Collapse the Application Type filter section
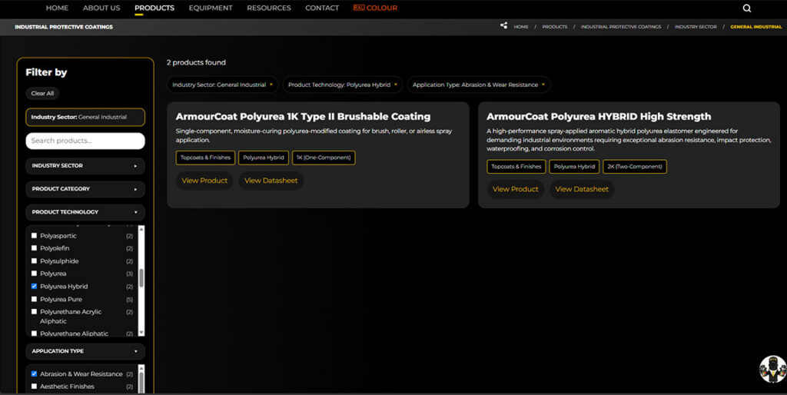 [x=85, y=351]
